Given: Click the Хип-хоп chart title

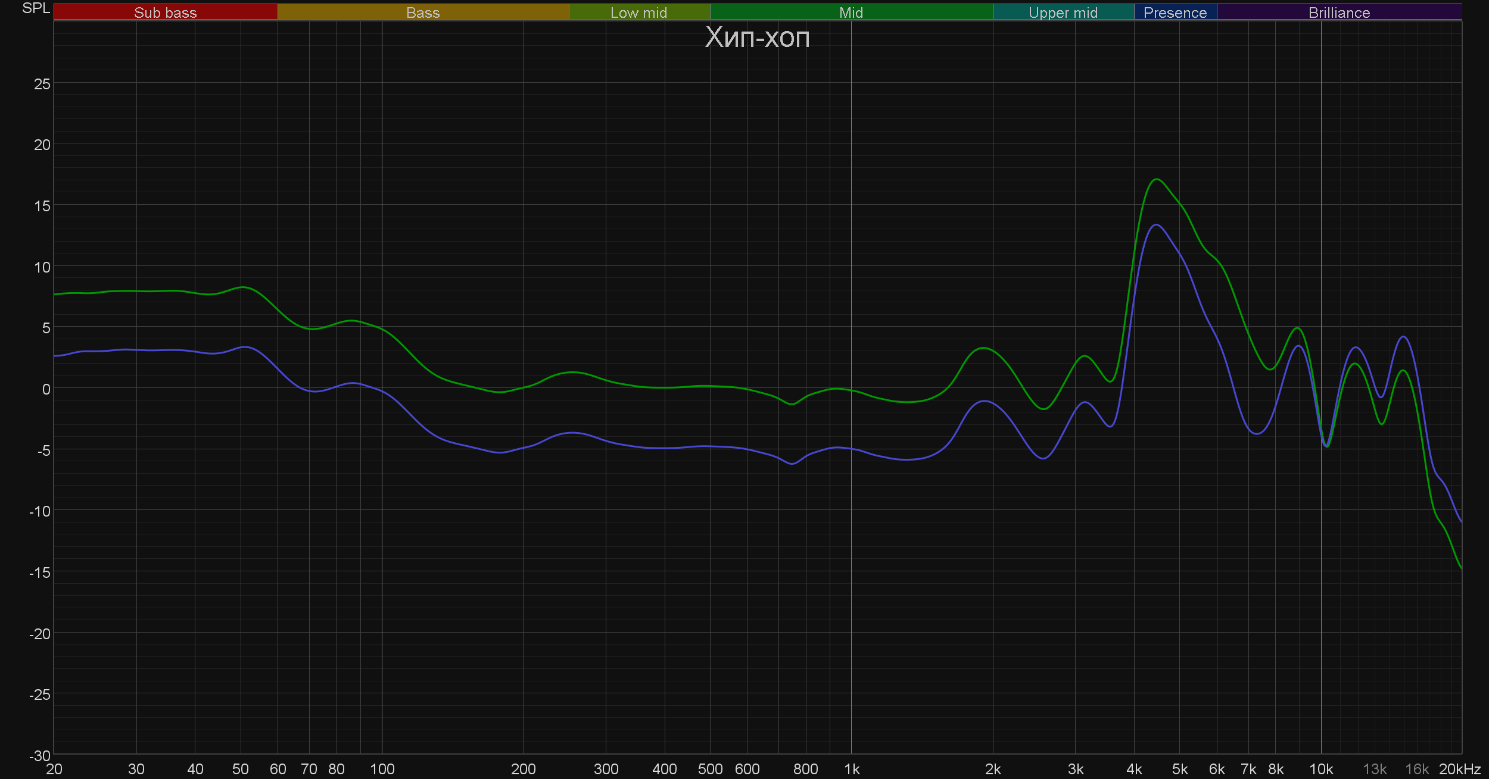Looking at the screenshot, I should click(757, 38).
